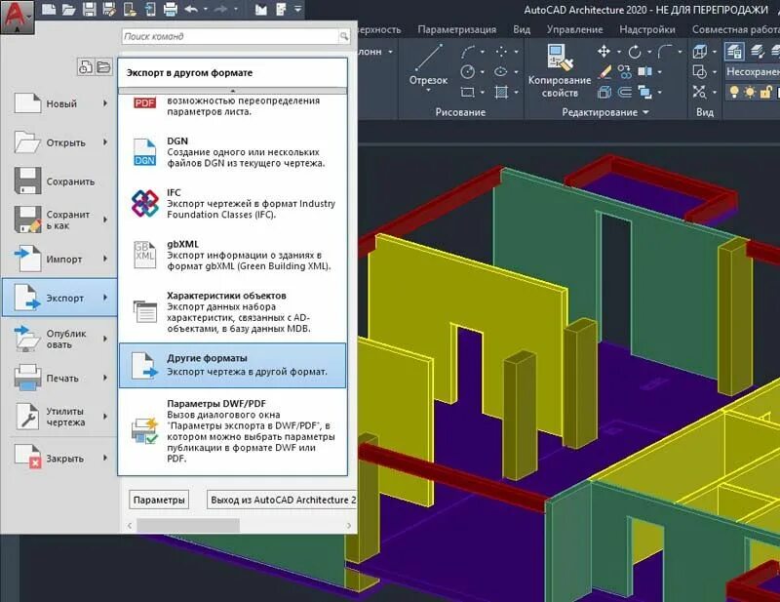Click the scroll-up arrow of export list
The image size is (780, 602).
pos(232,91)
